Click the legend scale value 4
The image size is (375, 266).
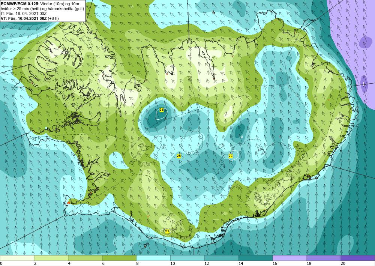[69, 264]
